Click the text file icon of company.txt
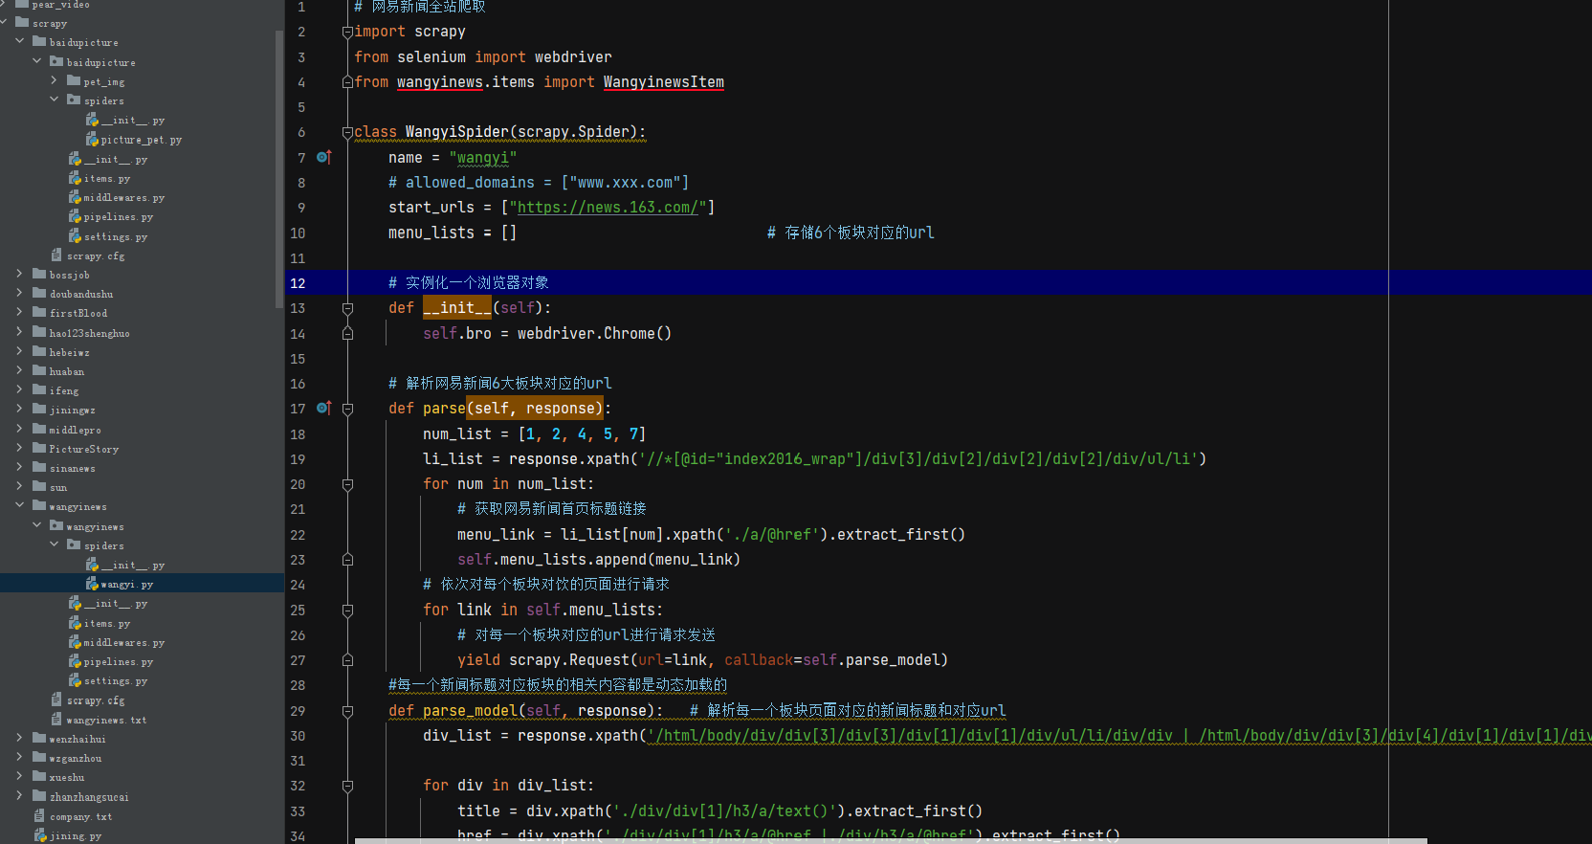1592x844 pixels. 39,816
